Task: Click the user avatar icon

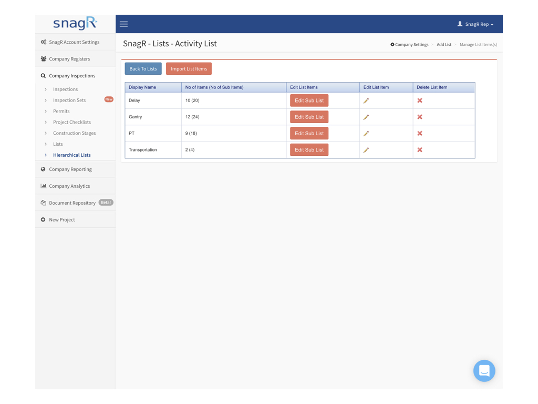Action: [460, 24]
